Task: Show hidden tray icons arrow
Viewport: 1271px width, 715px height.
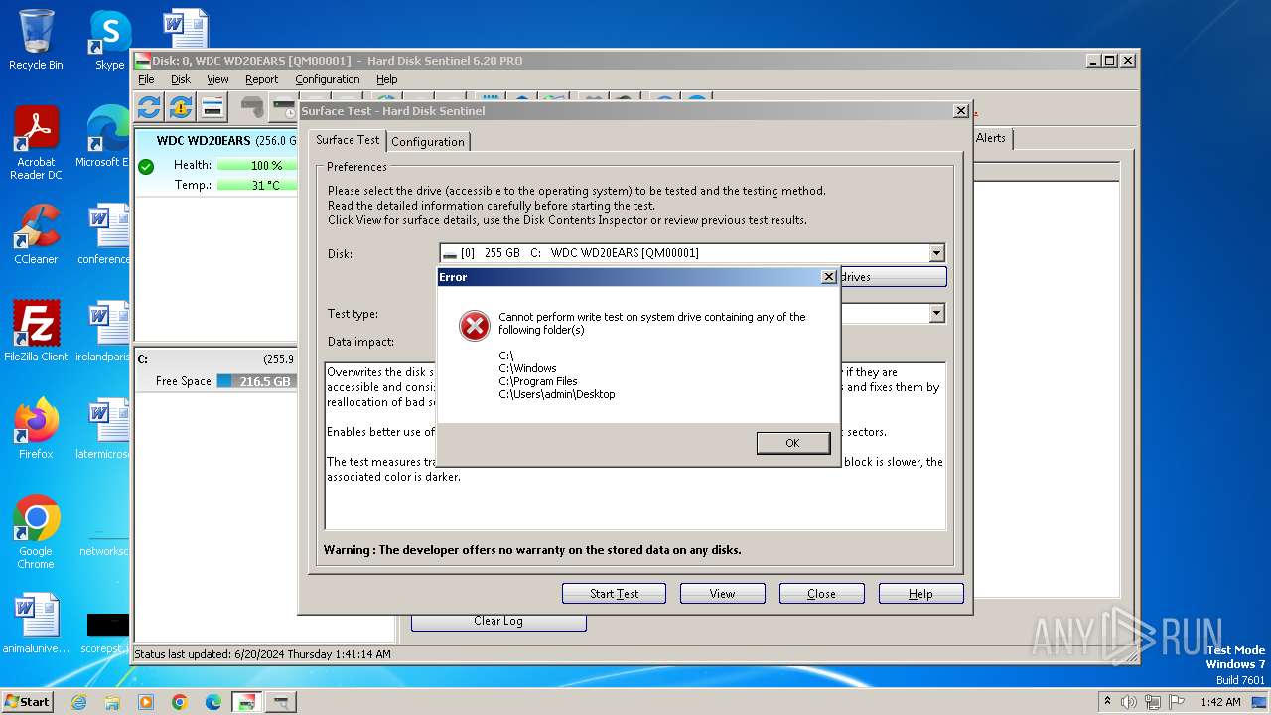Action: coord(1107,702)
